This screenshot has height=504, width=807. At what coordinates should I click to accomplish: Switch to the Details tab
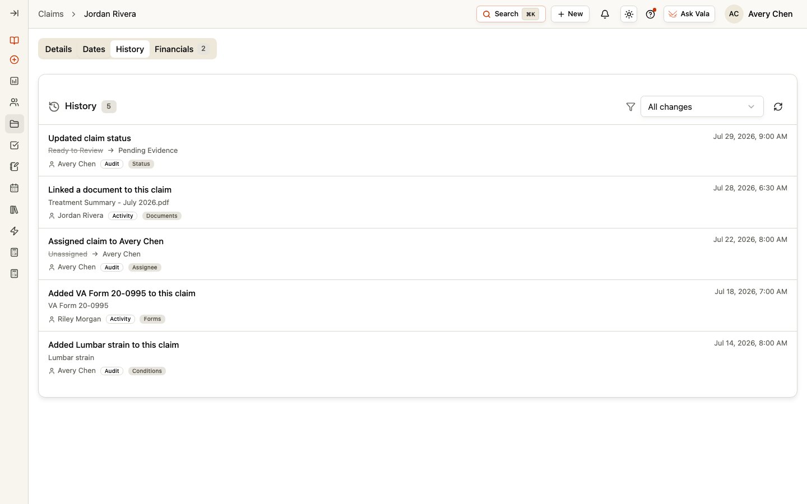point(58,49)
